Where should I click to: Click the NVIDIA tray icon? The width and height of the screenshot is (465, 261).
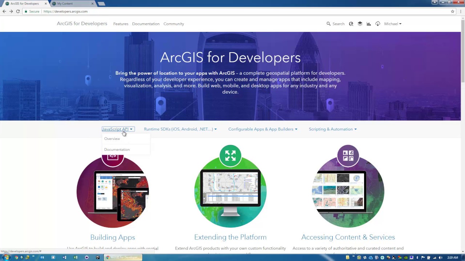pos(406,258)
